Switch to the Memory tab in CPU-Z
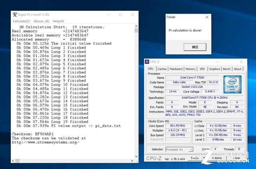 [190, 69]
